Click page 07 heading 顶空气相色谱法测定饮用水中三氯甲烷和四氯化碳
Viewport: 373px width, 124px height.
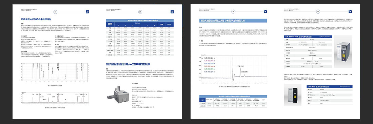(x=128, y=64)
